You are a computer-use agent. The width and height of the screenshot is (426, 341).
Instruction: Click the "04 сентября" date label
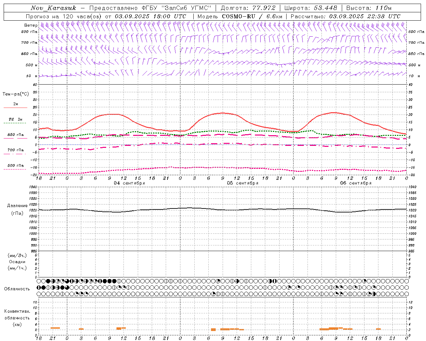[129, 183]
